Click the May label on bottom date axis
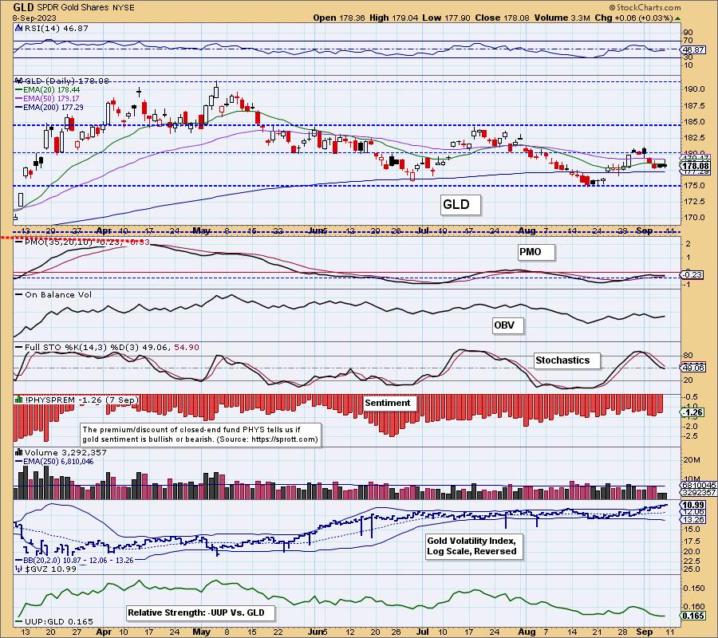Screen dimensions: 718x638 tap(202, 632)
